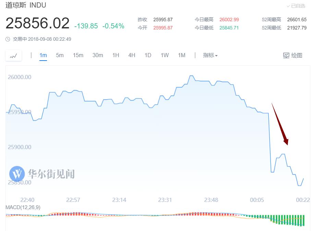Click the divider icon before 指标 menu

[195, 55]
